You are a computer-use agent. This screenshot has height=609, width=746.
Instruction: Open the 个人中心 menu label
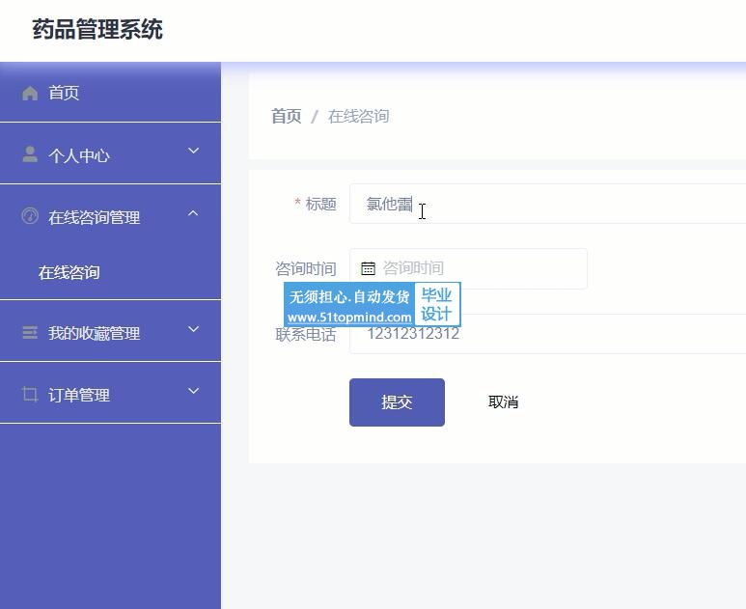[79, 155]
